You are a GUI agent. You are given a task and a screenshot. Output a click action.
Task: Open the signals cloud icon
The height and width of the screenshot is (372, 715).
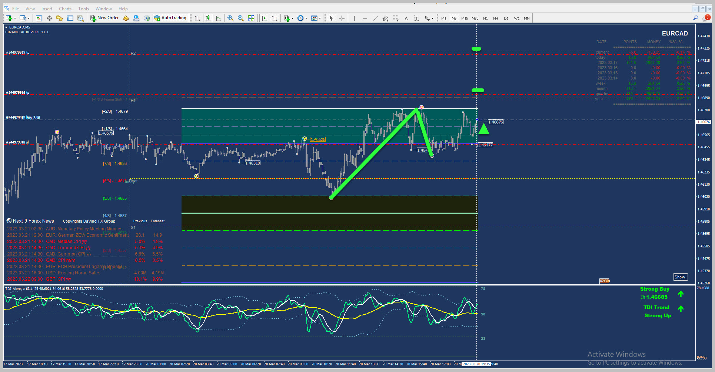pyautogui.click(x=136, y=18)
